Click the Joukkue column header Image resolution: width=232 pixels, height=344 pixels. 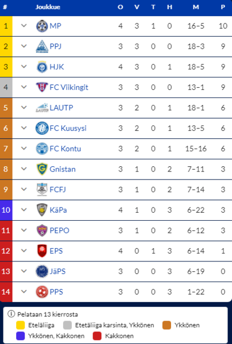(48, 7)
